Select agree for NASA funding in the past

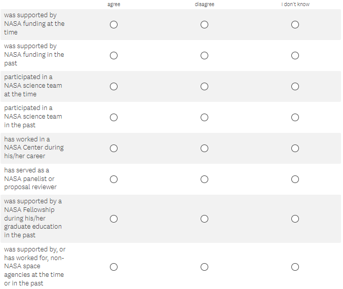pyautogui.click(x=113, y=55)
